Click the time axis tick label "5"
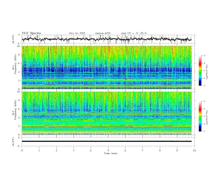The height and width of the screenshot is (169, 219). click(108, 150)
